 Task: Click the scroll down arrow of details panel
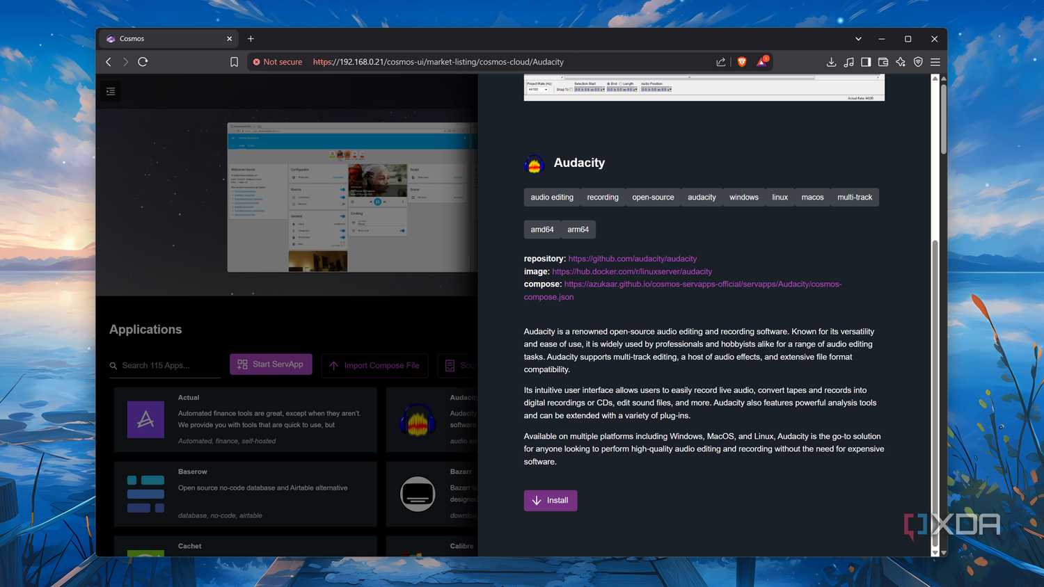click(935, 552)
